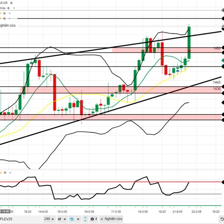Click the 1443 price label
This screenshot has height=224, width=224.
click(x=217, y=82)
